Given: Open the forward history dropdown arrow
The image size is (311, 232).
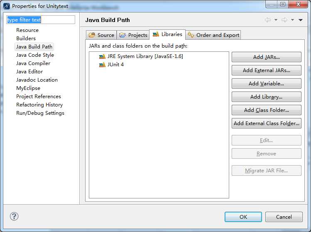Looking at the screenshot, I should pyautogui.click(x=292, y=20).
